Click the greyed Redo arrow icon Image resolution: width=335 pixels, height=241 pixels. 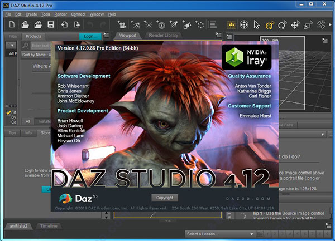coord(103,25)
